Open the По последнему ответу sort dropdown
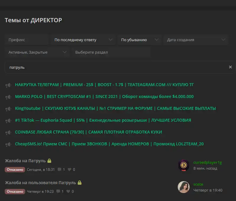Image resolution: width=236 pixels, height=201 pixels. [x=83, y=40]
